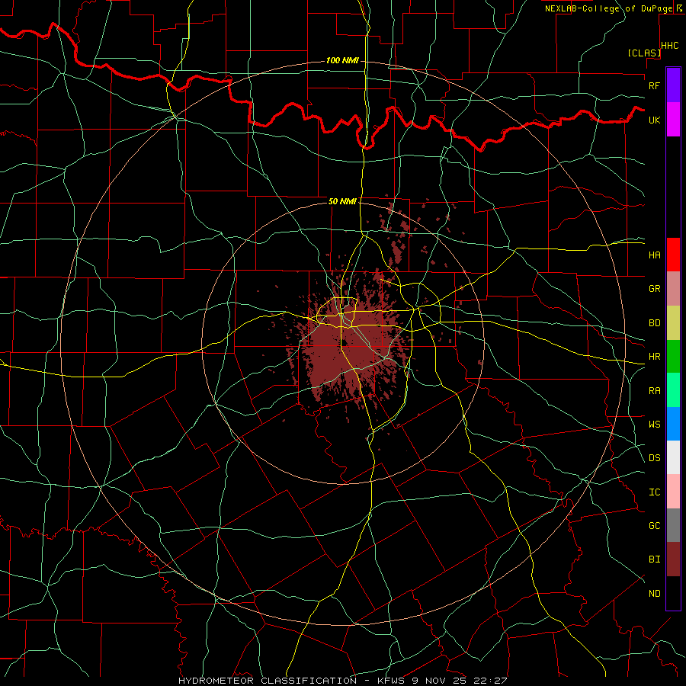The width and height of the screenshot is (686, 686).
Task: Click the HR green legend swatch
Action: (x=673, y=356)
